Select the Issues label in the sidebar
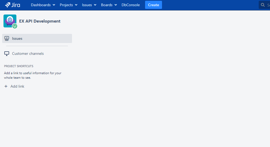 coord(17,38)
